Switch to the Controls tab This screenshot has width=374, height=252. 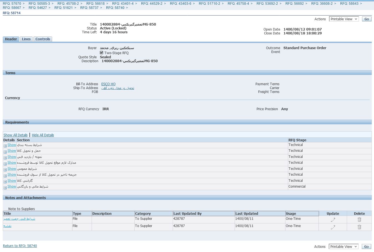43,39
